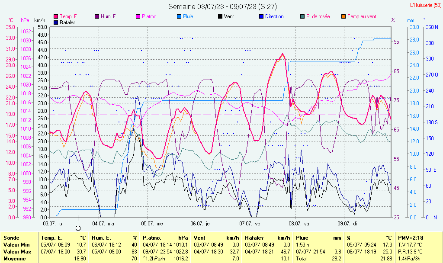Select the 'Valeur Max' row label
Screen dimensions: 443x263
pyautogui.click(x=17, y=252)
